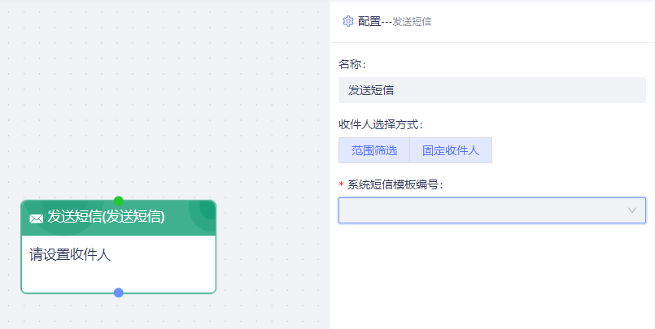Select the 范围筛选 recipient mode
Image resolution: width=655 pixels, height=329 pixels.
pyautogui.click(x=374, y=150)
